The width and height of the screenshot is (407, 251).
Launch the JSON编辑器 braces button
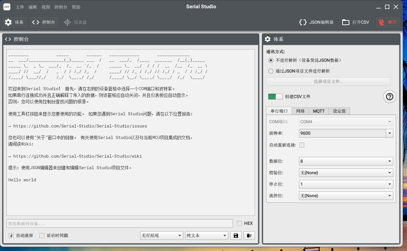316,22
